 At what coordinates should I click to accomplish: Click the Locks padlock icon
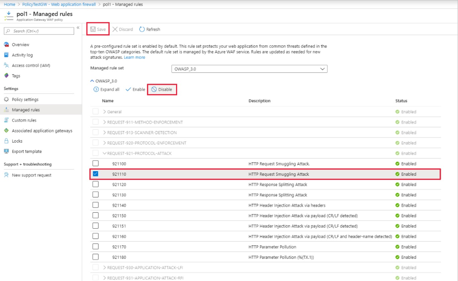[6, 141]
